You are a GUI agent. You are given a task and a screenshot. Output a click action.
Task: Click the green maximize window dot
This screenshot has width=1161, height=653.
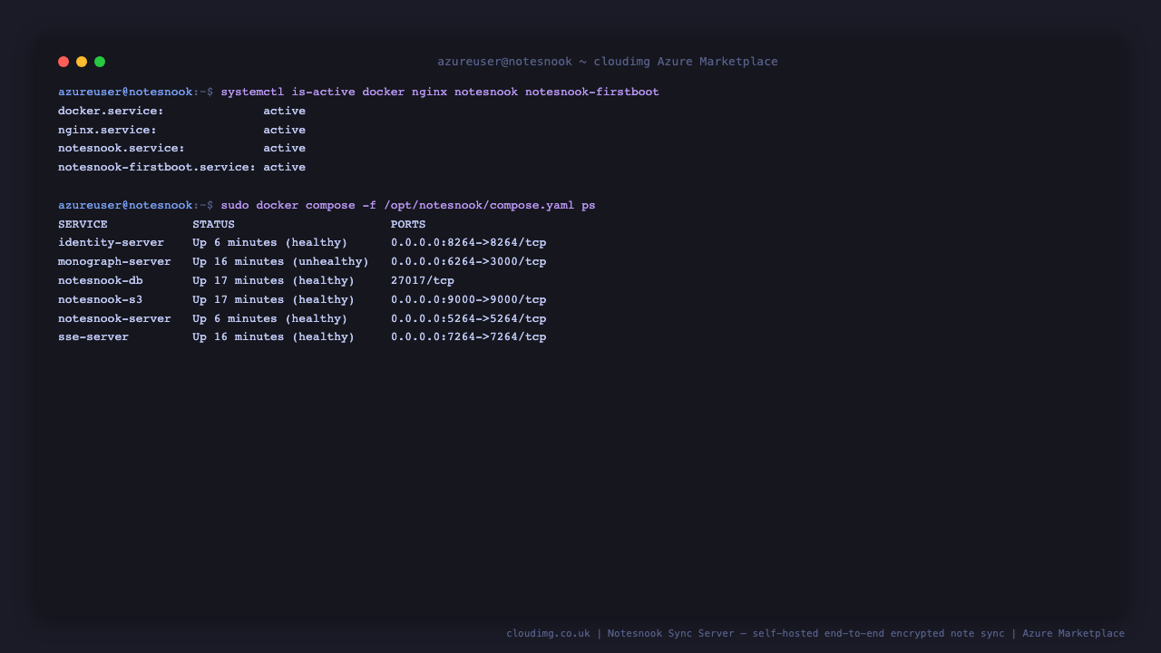(100, 62)
